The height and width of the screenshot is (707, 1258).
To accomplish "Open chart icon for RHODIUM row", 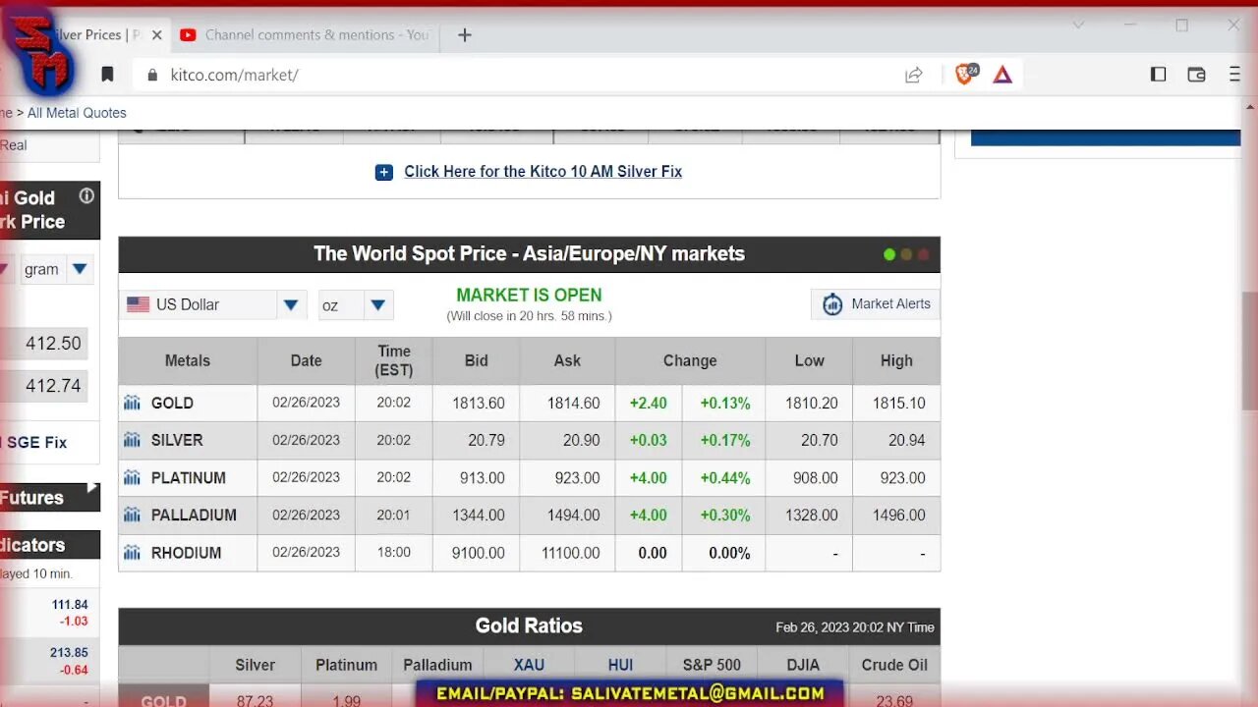I will (132, 553).
